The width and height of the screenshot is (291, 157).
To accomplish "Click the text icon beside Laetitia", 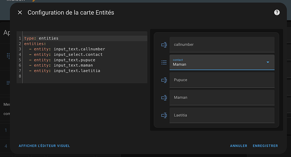I will (164, 115).
